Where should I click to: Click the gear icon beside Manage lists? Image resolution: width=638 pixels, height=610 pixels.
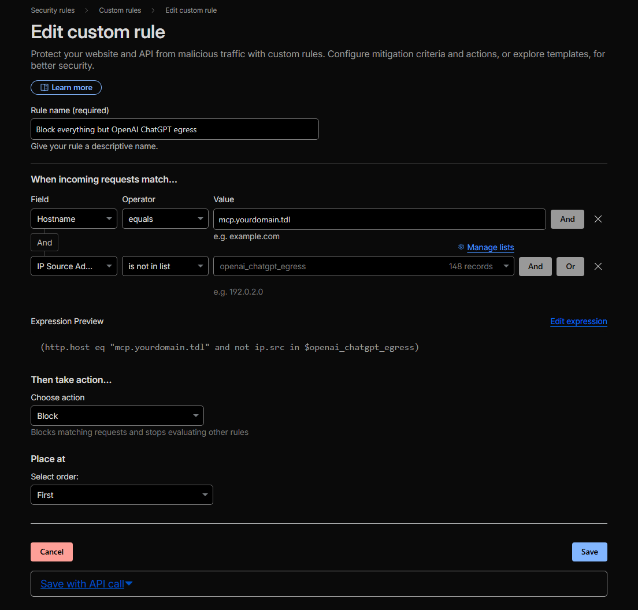(x=461, y=247)
